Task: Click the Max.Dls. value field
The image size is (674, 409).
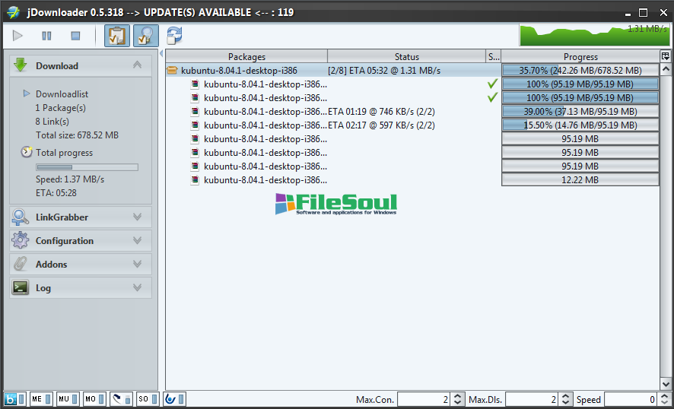Action: pyautogui.click(x=533, y=400)
